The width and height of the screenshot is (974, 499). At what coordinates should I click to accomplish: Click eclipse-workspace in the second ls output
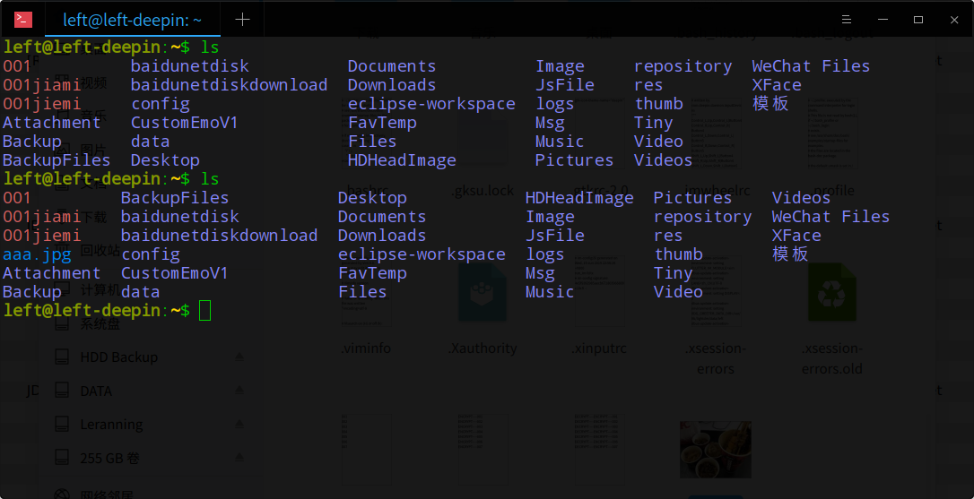[x=422, y=254]
